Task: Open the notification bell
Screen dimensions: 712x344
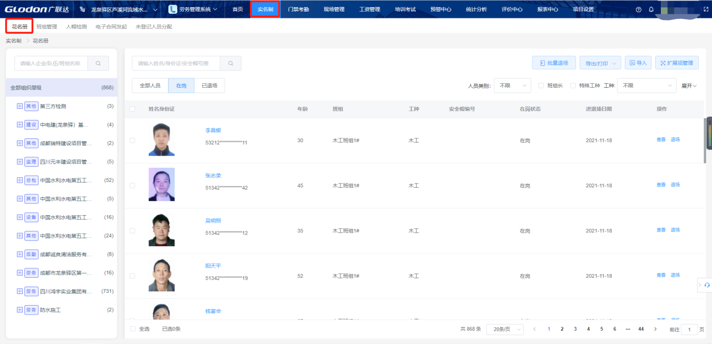Action: (x=651, y=9)
